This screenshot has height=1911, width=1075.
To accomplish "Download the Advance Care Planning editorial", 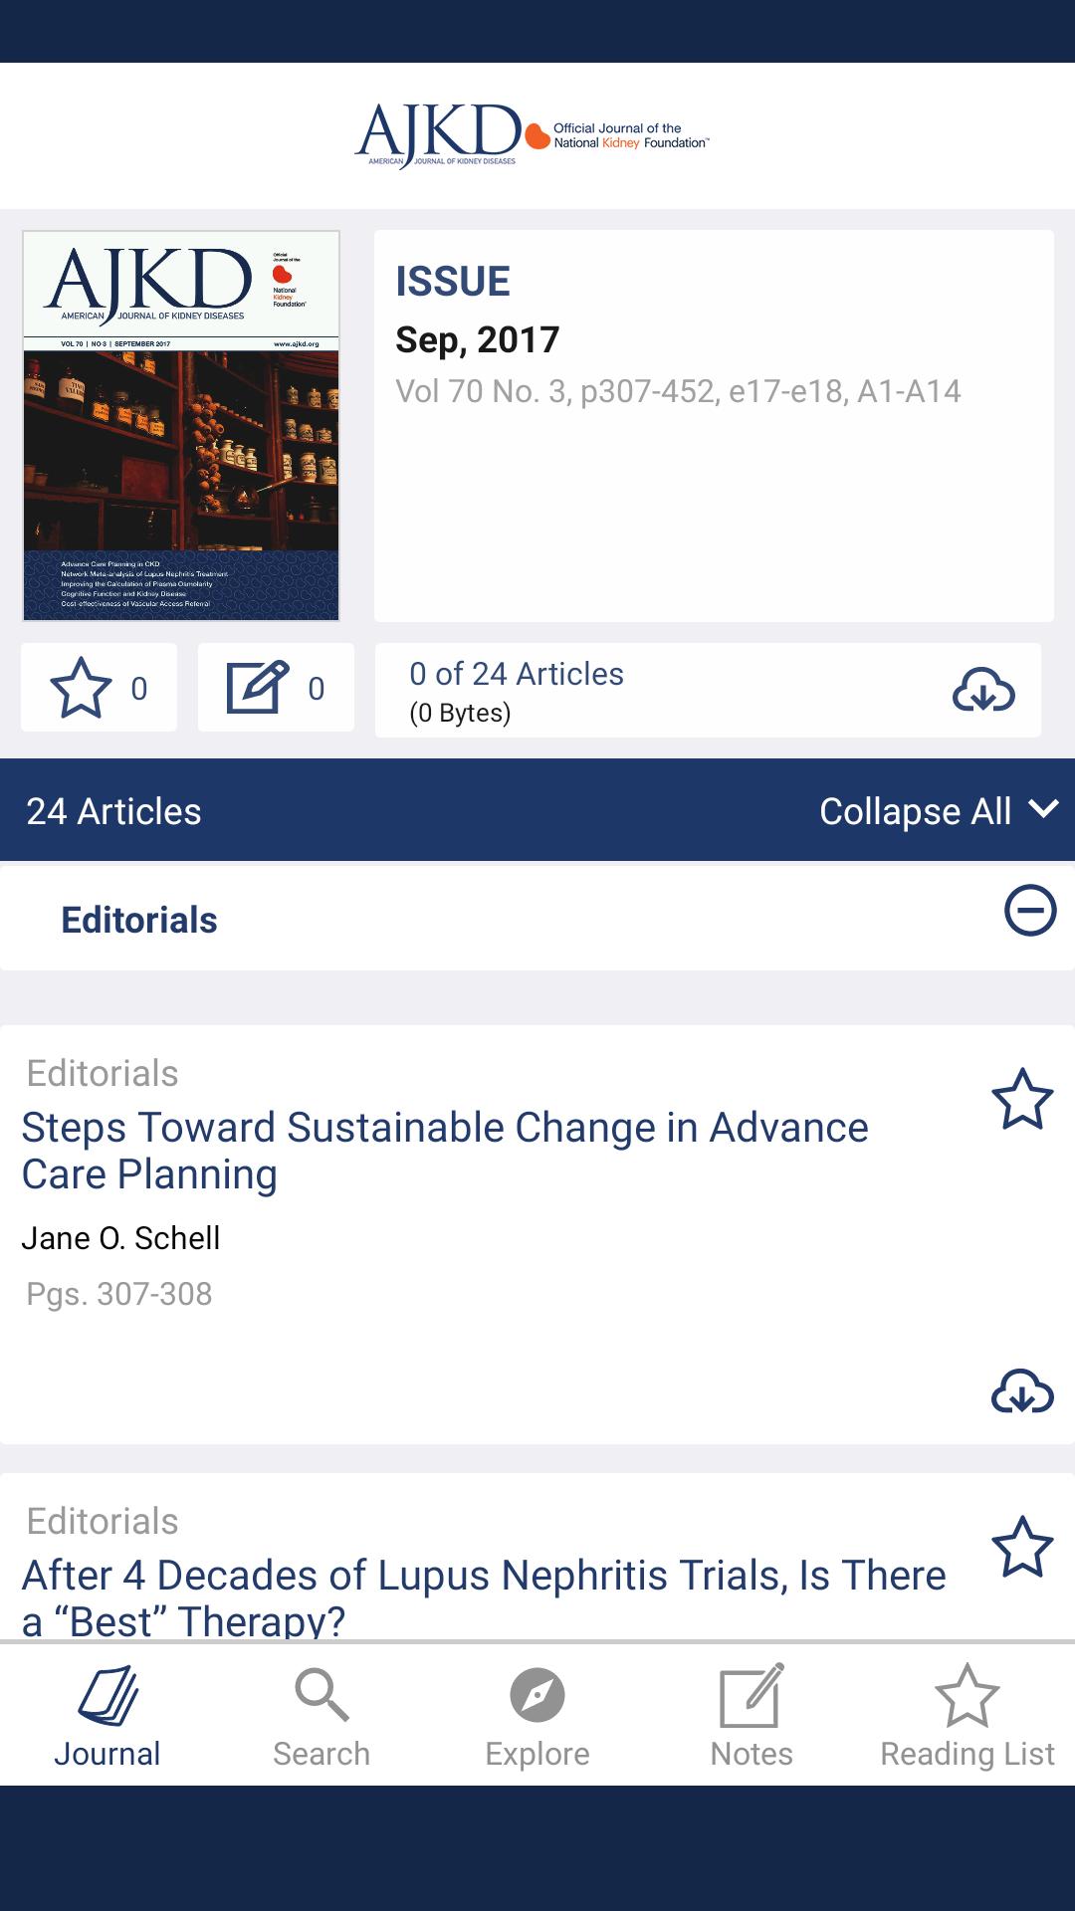I will click(x=1021, y=1390).
